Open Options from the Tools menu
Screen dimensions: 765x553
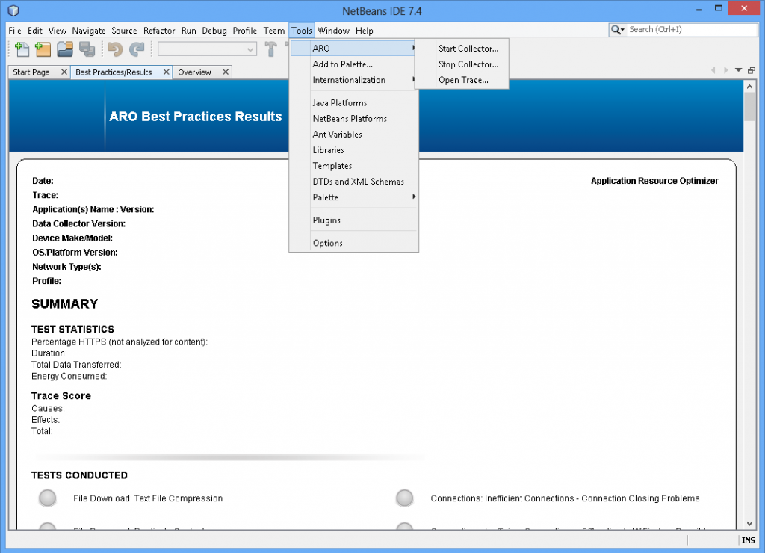coord(353,243)
